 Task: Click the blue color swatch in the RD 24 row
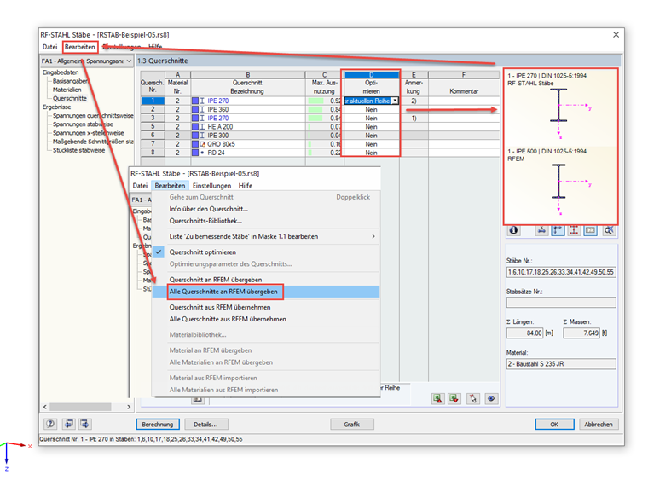click(x=195, y=153)
